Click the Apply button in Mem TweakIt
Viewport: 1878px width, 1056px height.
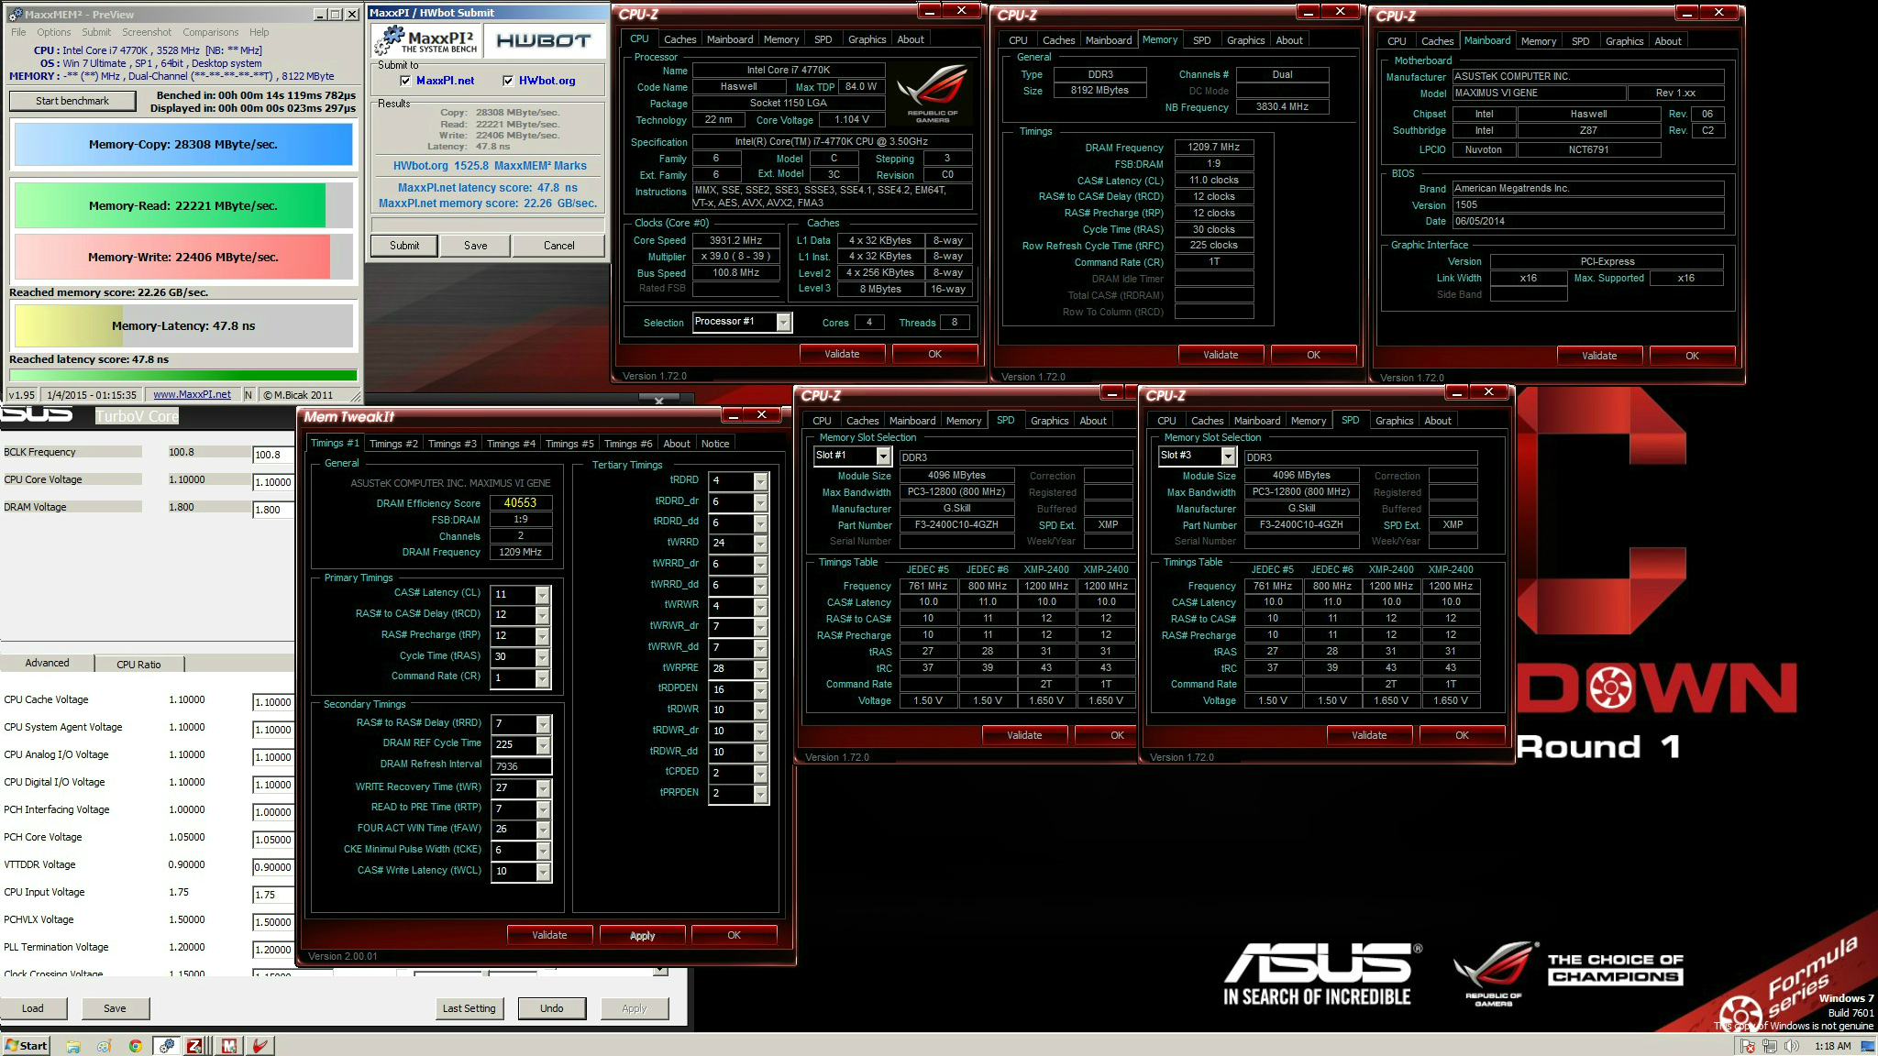click(x=642, y=935)
